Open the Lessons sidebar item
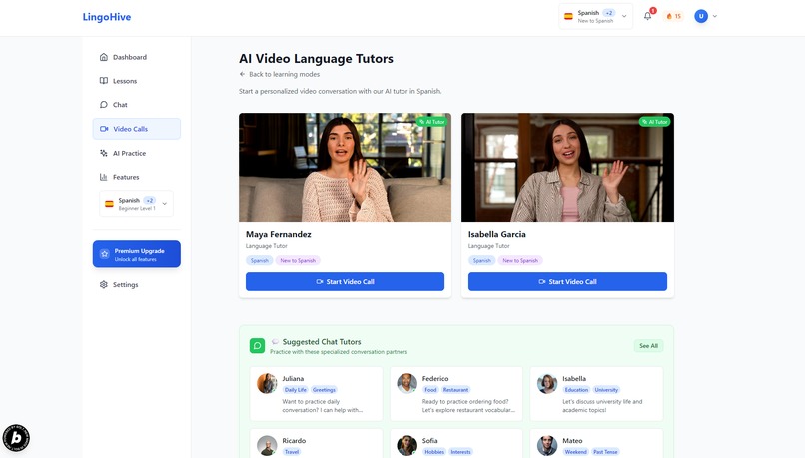 point(137,81)
